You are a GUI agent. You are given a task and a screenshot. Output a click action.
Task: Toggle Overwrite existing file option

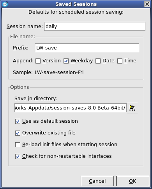click(18, 133)
